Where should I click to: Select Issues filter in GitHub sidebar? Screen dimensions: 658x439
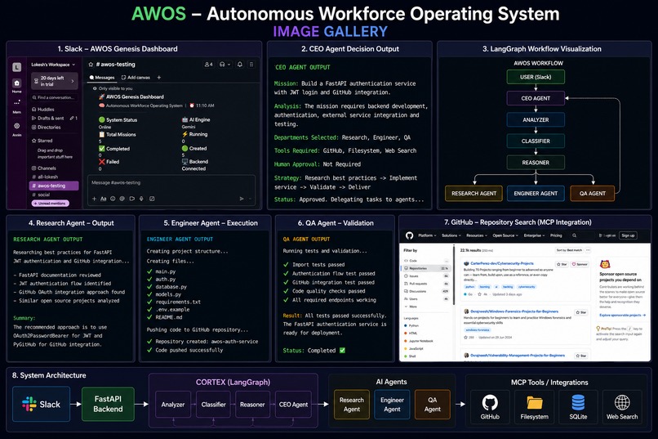(426, 276)
